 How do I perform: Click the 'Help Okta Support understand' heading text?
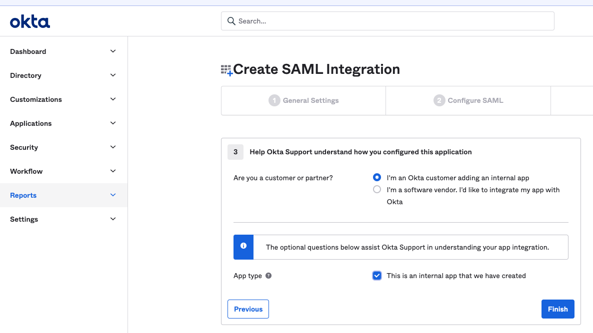tap(360, 152)
